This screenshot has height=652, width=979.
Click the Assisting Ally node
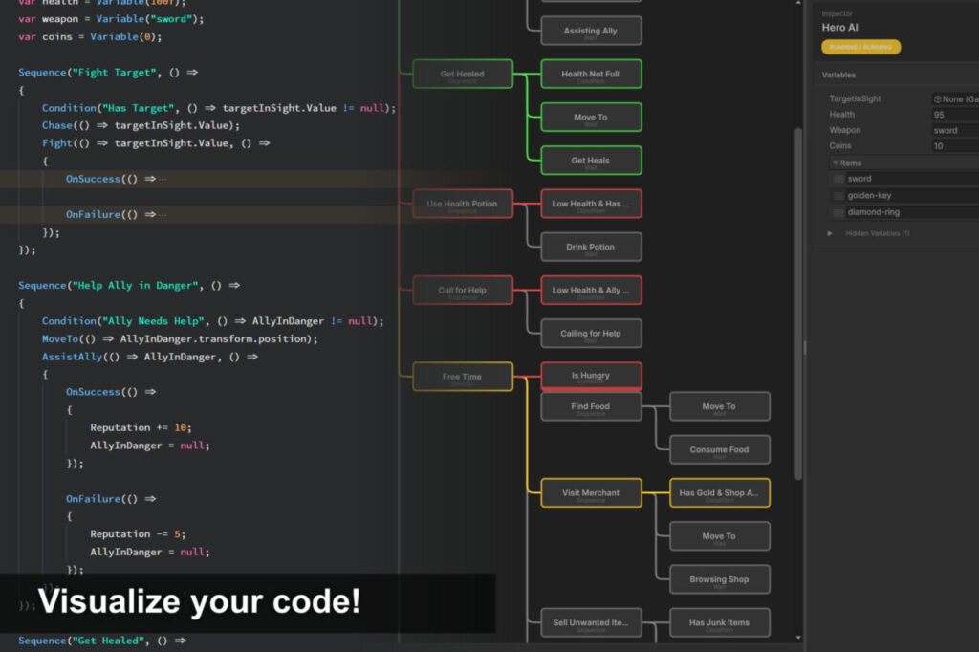point(591,30)
